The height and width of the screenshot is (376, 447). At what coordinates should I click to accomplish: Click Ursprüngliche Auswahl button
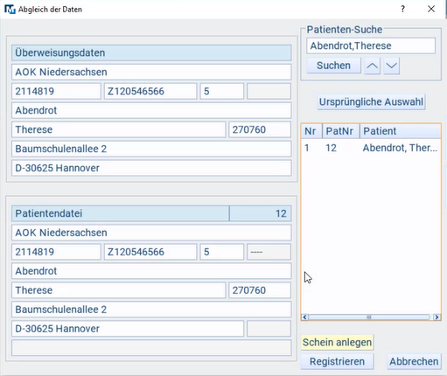[x=371, y=101]
